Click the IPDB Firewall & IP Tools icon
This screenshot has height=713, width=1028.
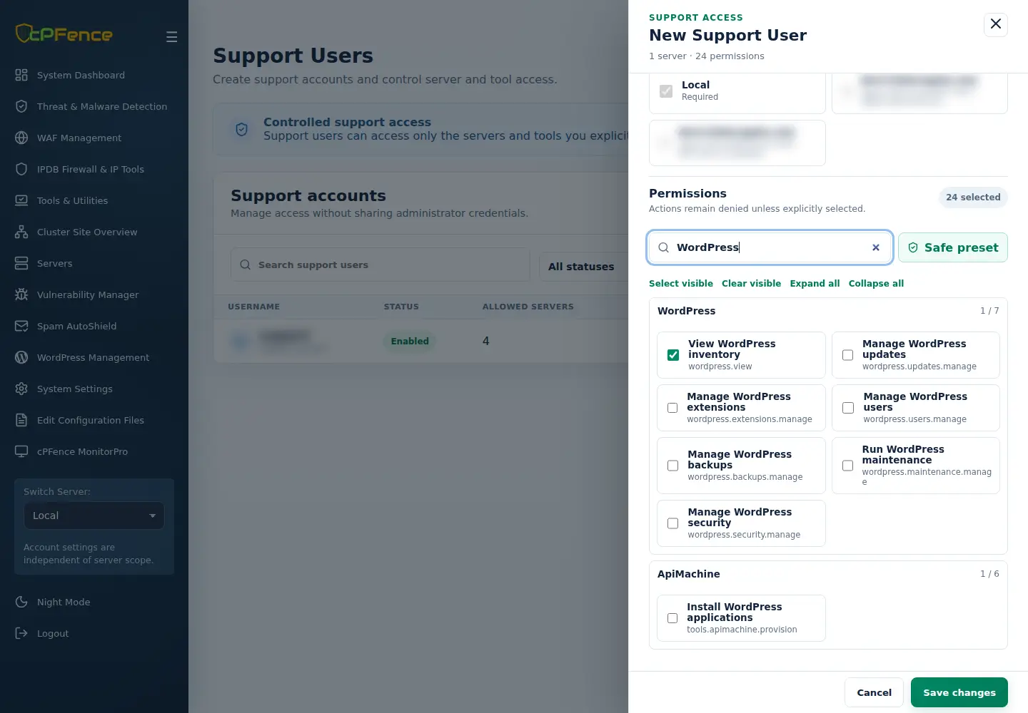(x=21, y=169)
